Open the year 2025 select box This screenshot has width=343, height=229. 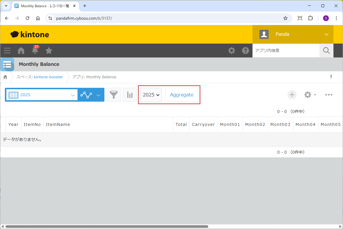pos(151,95)
